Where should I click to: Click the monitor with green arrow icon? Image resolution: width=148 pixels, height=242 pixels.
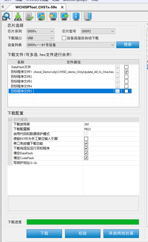(x=64, y=16)
